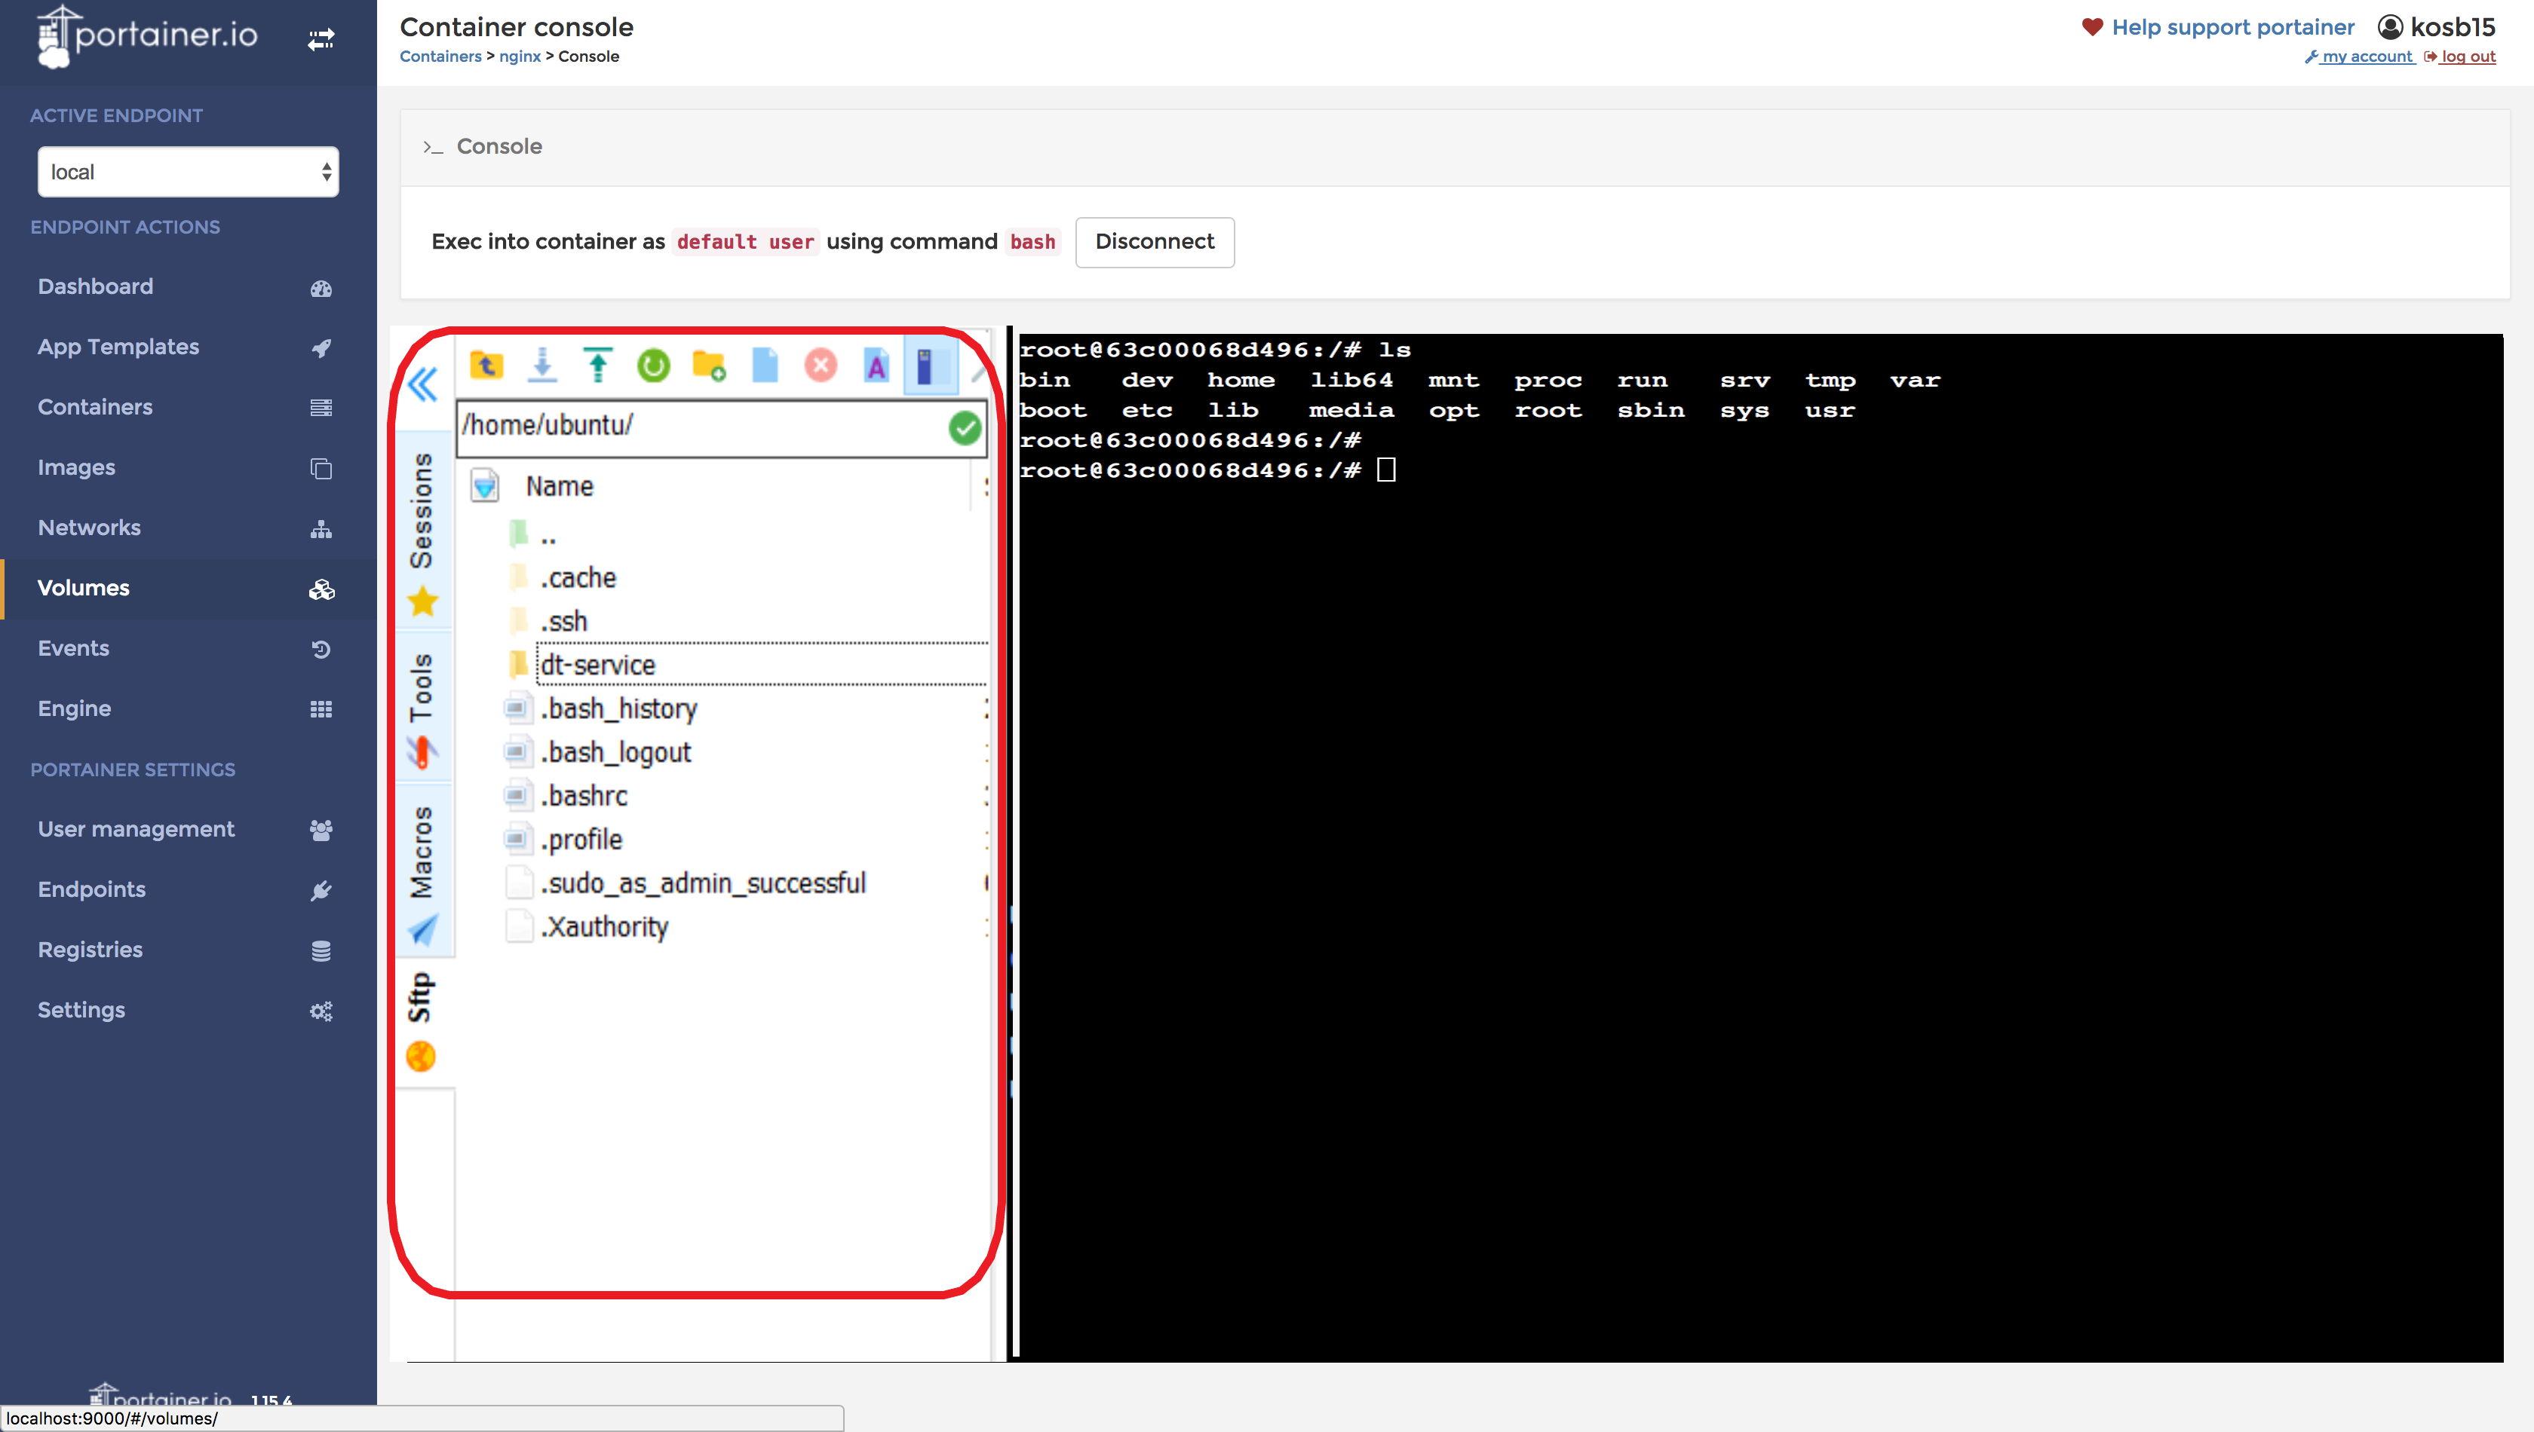This screenshot has height=1432, width=2534.
Task: Click the download file icon in file manager
Action: pyautogui.click(x=542, y=365)
